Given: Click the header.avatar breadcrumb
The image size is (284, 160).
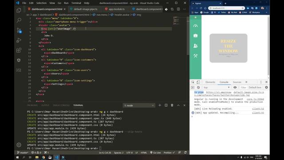Looking at the screenshot, I should click(120, 15).
